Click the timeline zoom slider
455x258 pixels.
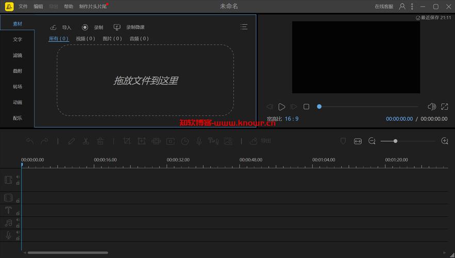pos(395,141)
